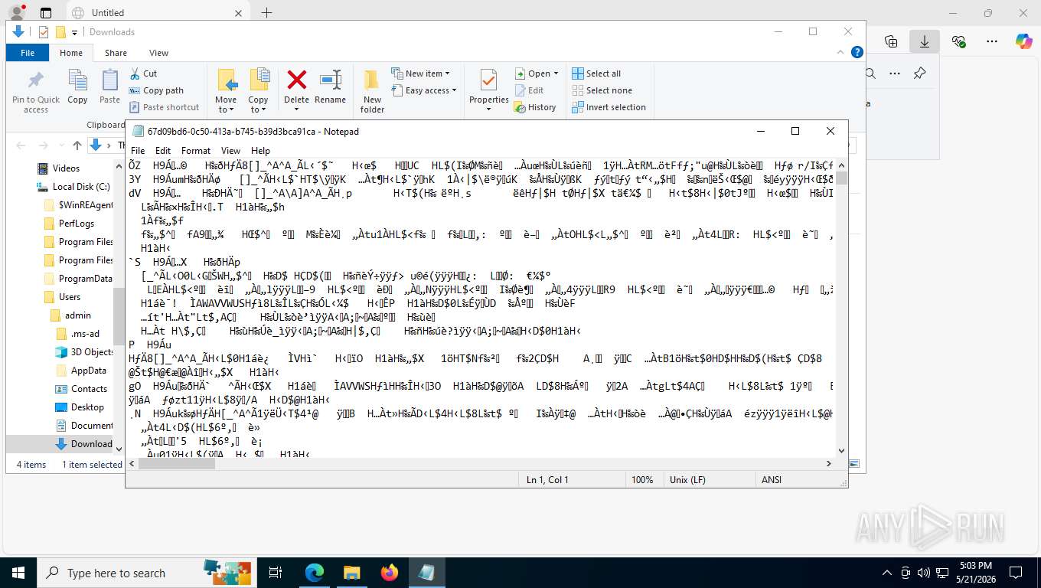This screenshot has height=588, width=1041.
Task: Click Notepad horizontal scrollbar right arrow
Action: 828,463
